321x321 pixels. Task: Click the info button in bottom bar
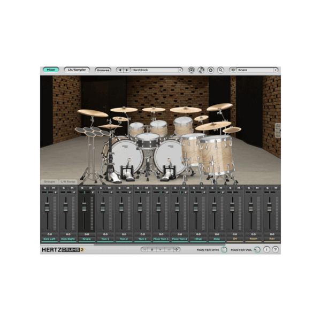pos(266,249)
